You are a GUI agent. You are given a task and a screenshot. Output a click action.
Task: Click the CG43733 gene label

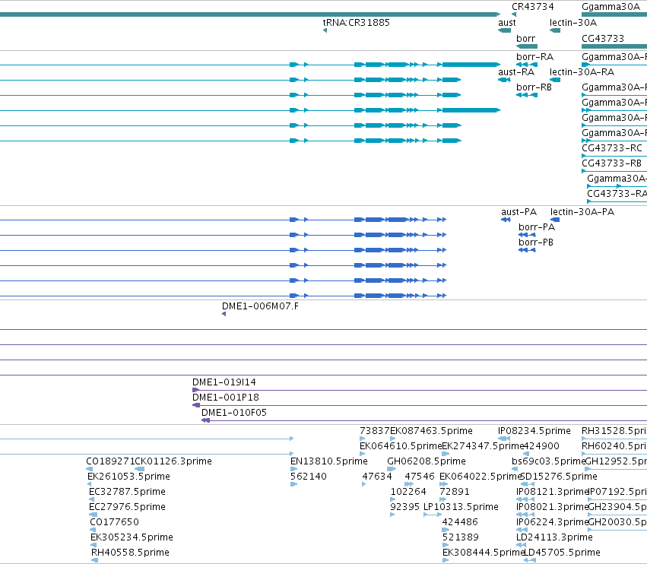pos(603,39)
